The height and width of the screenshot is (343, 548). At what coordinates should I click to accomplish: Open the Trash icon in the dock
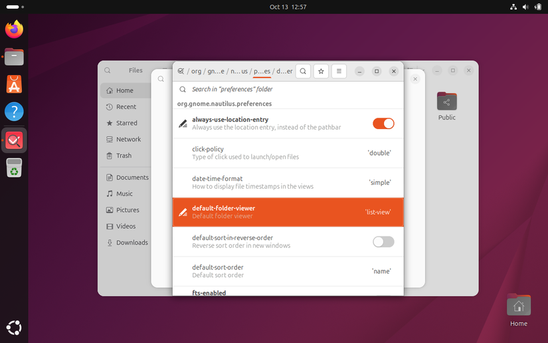[14, 168]
